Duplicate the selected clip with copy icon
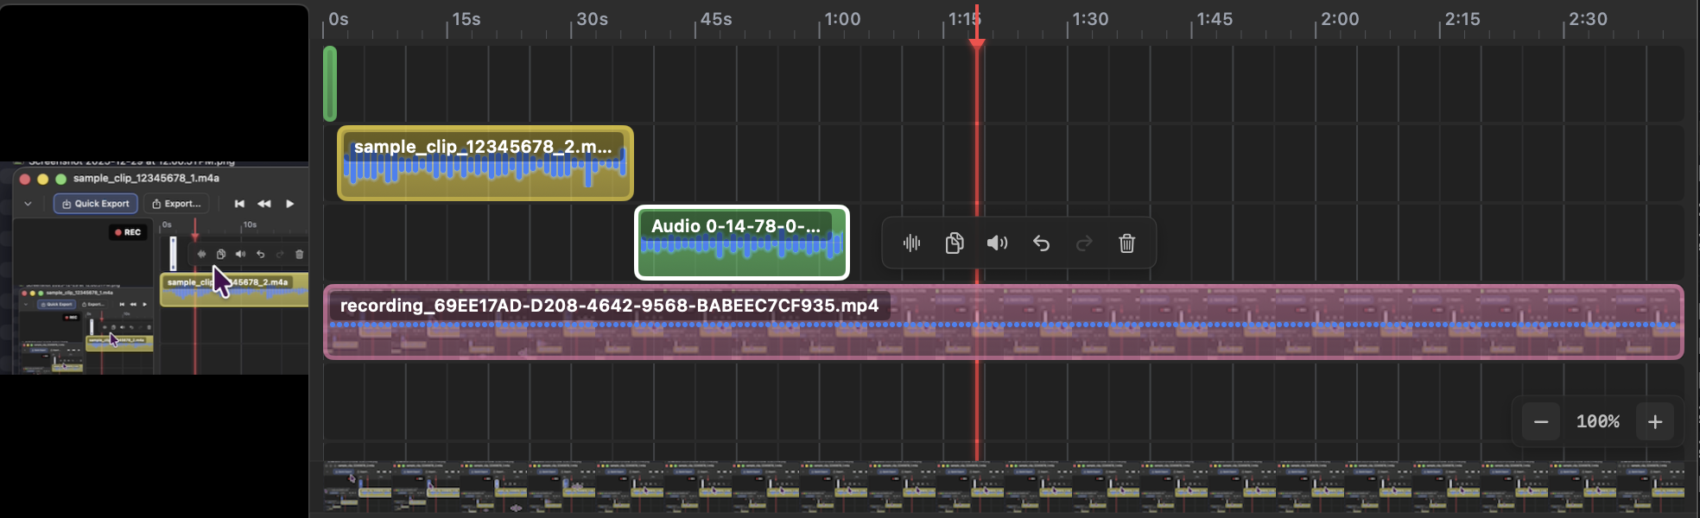This screenshot has width=1700, height=518. [955, 243]
